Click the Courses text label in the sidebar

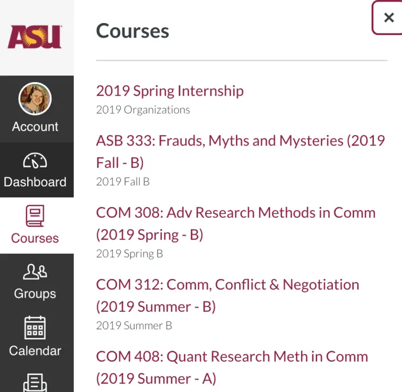[35, 238]
